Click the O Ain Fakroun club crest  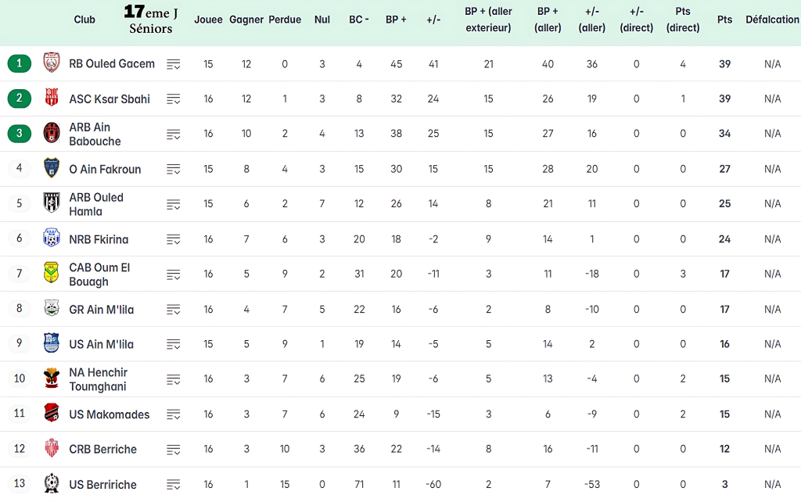point(52,169)
